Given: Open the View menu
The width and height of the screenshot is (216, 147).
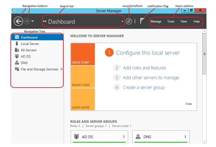Looking at the screenshot, I should coord(184,21).
